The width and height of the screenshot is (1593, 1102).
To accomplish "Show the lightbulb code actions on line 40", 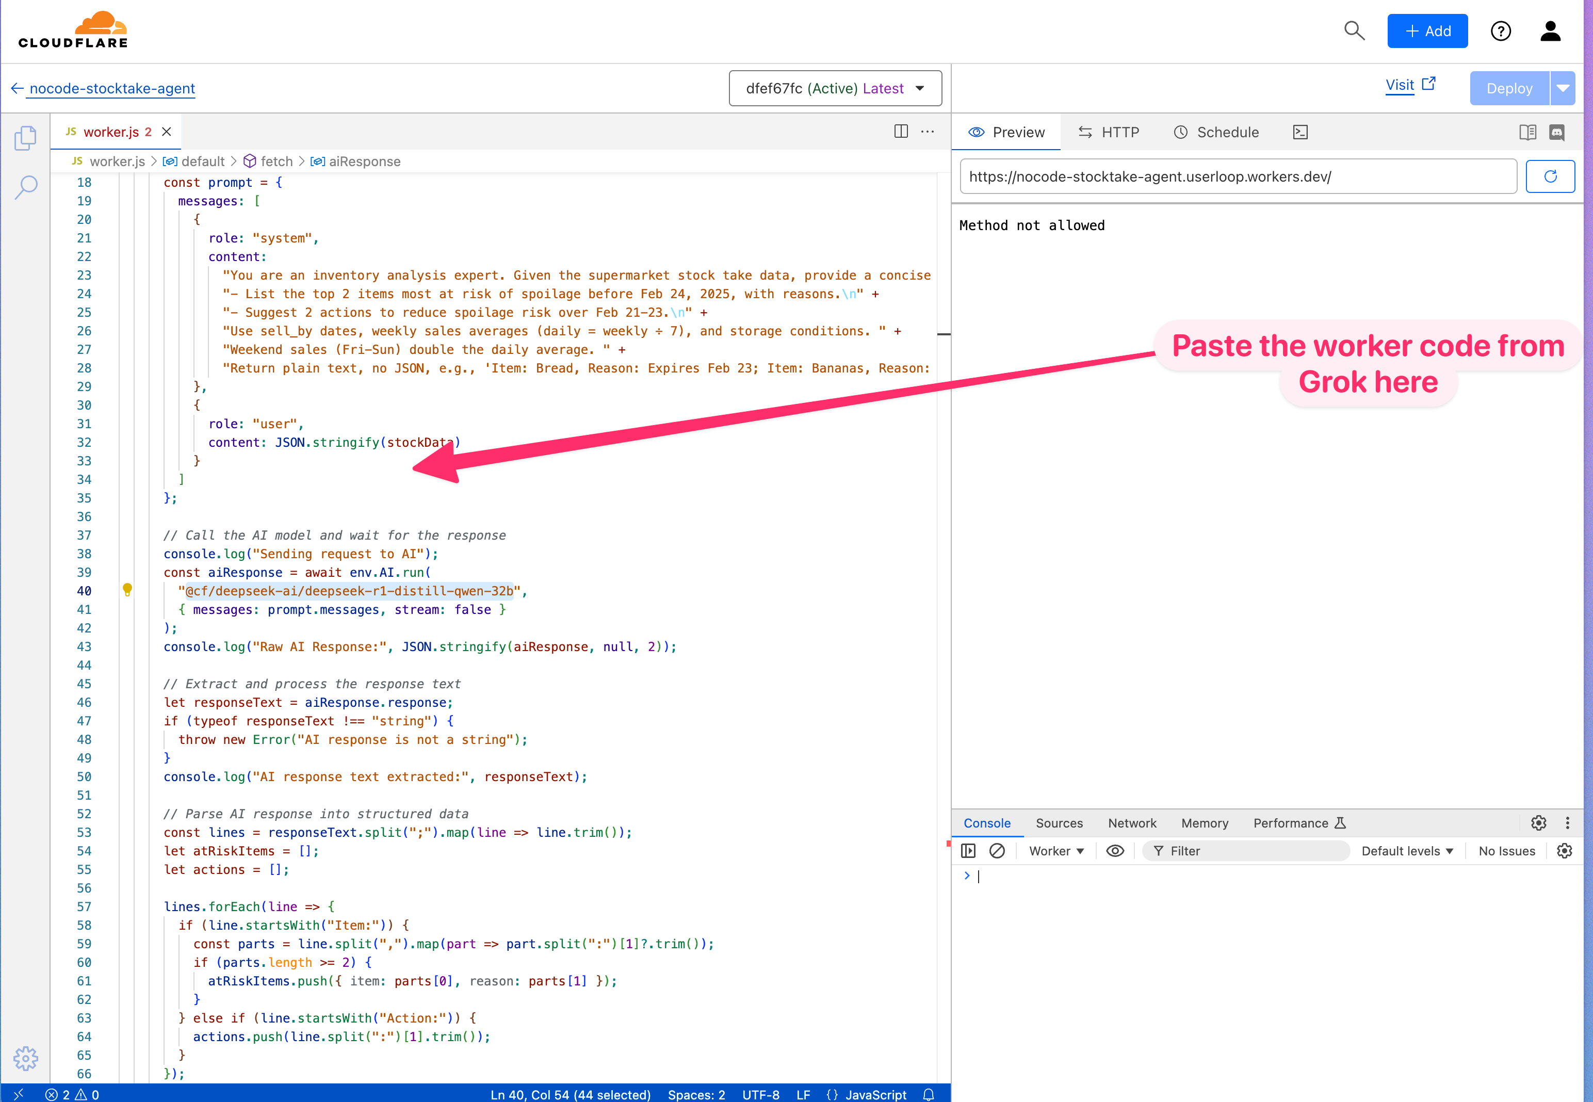I will click(127, 590).
